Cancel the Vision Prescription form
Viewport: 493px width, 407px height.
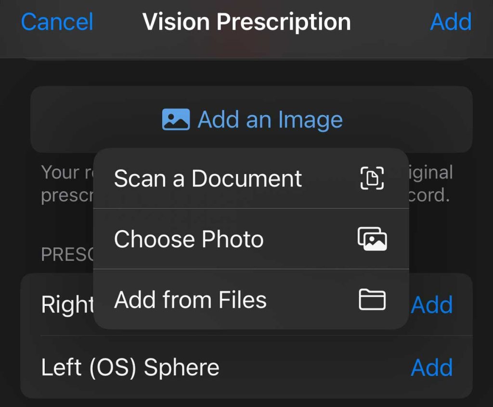(x=57, y=22)
